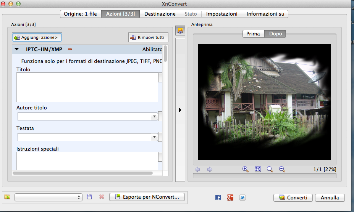Click inside the Titolo text field
354x212 pixels.
point(87,87)
